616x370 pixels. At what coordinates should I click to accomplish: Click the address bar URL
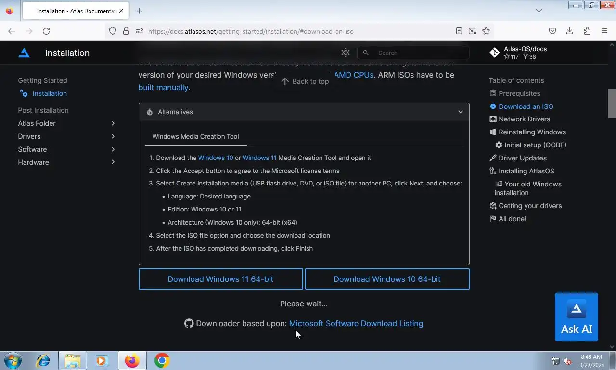click(x=251, y=31)
